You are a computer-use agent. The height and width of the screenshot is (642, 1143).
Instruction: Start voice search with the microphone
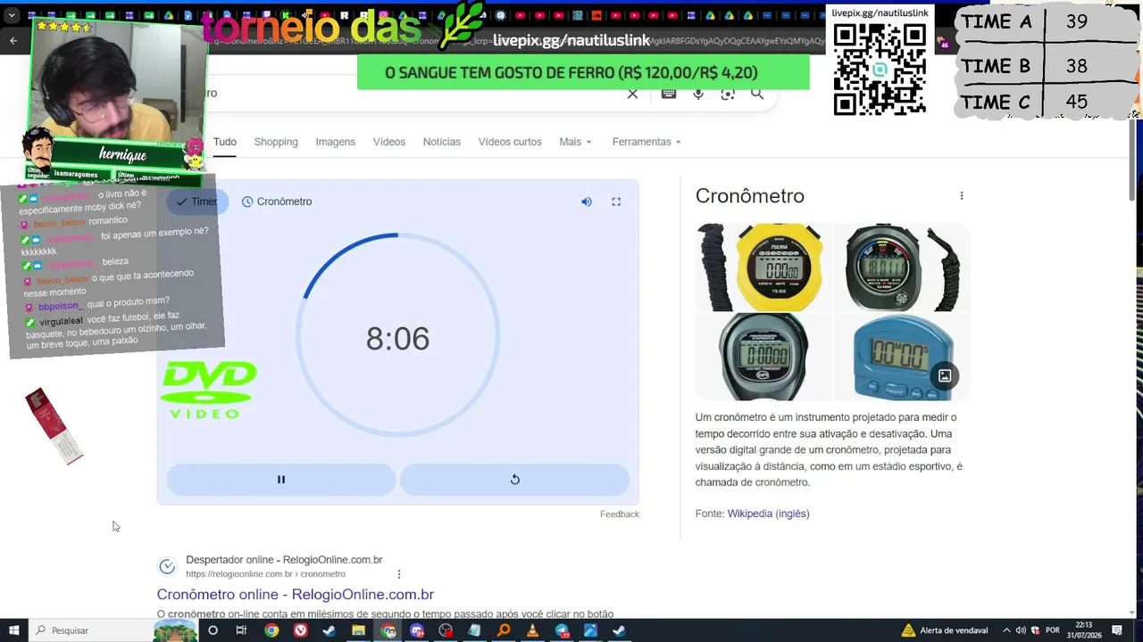[x=698, y=94]
